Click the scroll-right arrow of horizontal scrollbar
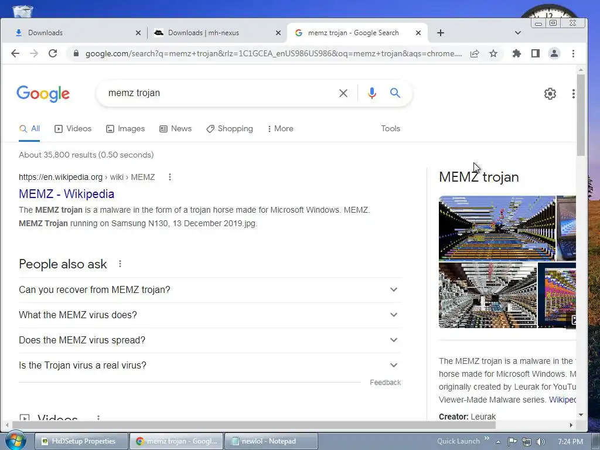Viewport: 600px width, 450px height. (571, 425)
